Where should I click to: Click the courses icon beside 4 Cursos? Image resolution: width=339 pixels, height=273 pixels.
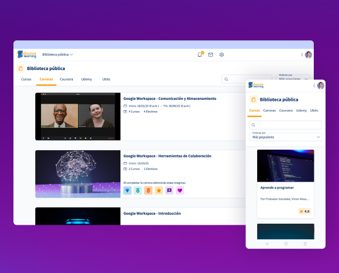[x=125, y=112]
